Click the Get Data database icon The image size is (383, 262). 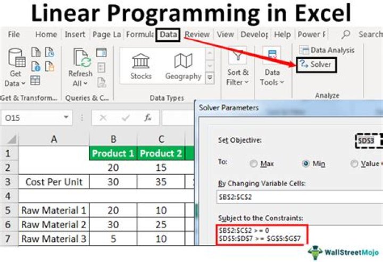tap(16, 58)
